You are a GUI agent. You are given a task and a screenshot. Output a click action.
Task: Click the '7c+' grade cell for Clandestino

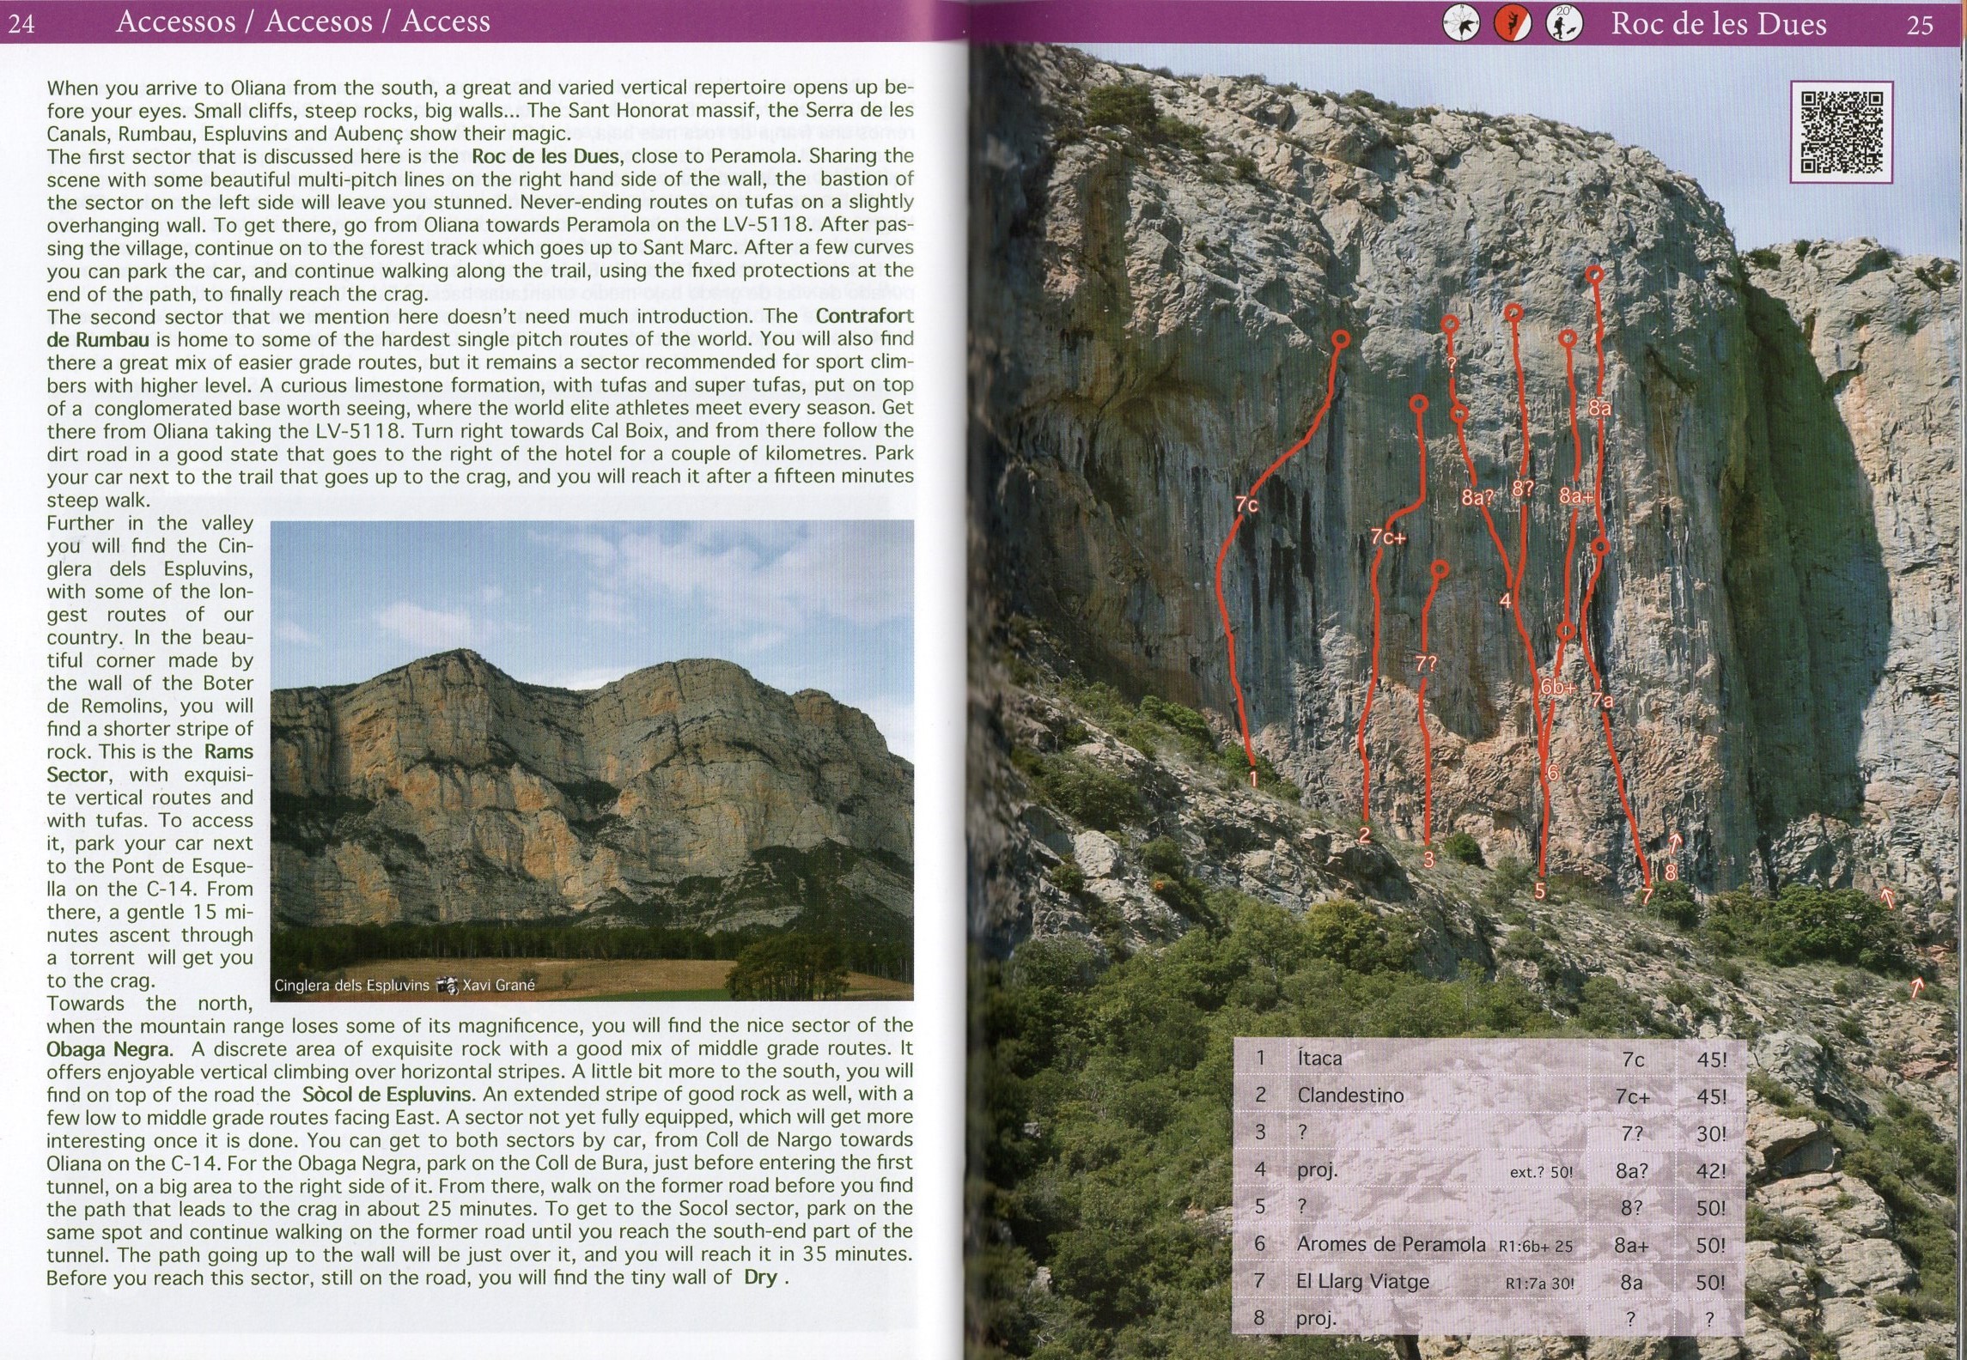coord(1632,1097)
